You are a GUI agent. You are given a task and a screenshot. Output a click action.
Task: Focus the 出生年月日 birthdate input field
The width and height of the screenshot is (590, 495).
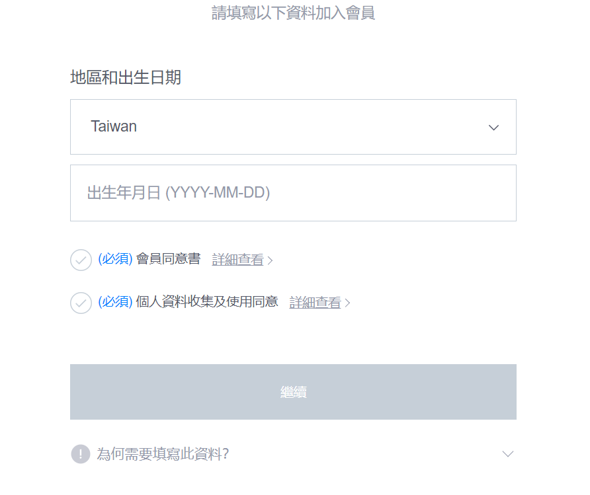pos(293,193)
